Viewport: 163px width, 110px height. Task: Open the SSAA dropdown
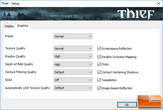pyautogui.click(x=73, y=80)
